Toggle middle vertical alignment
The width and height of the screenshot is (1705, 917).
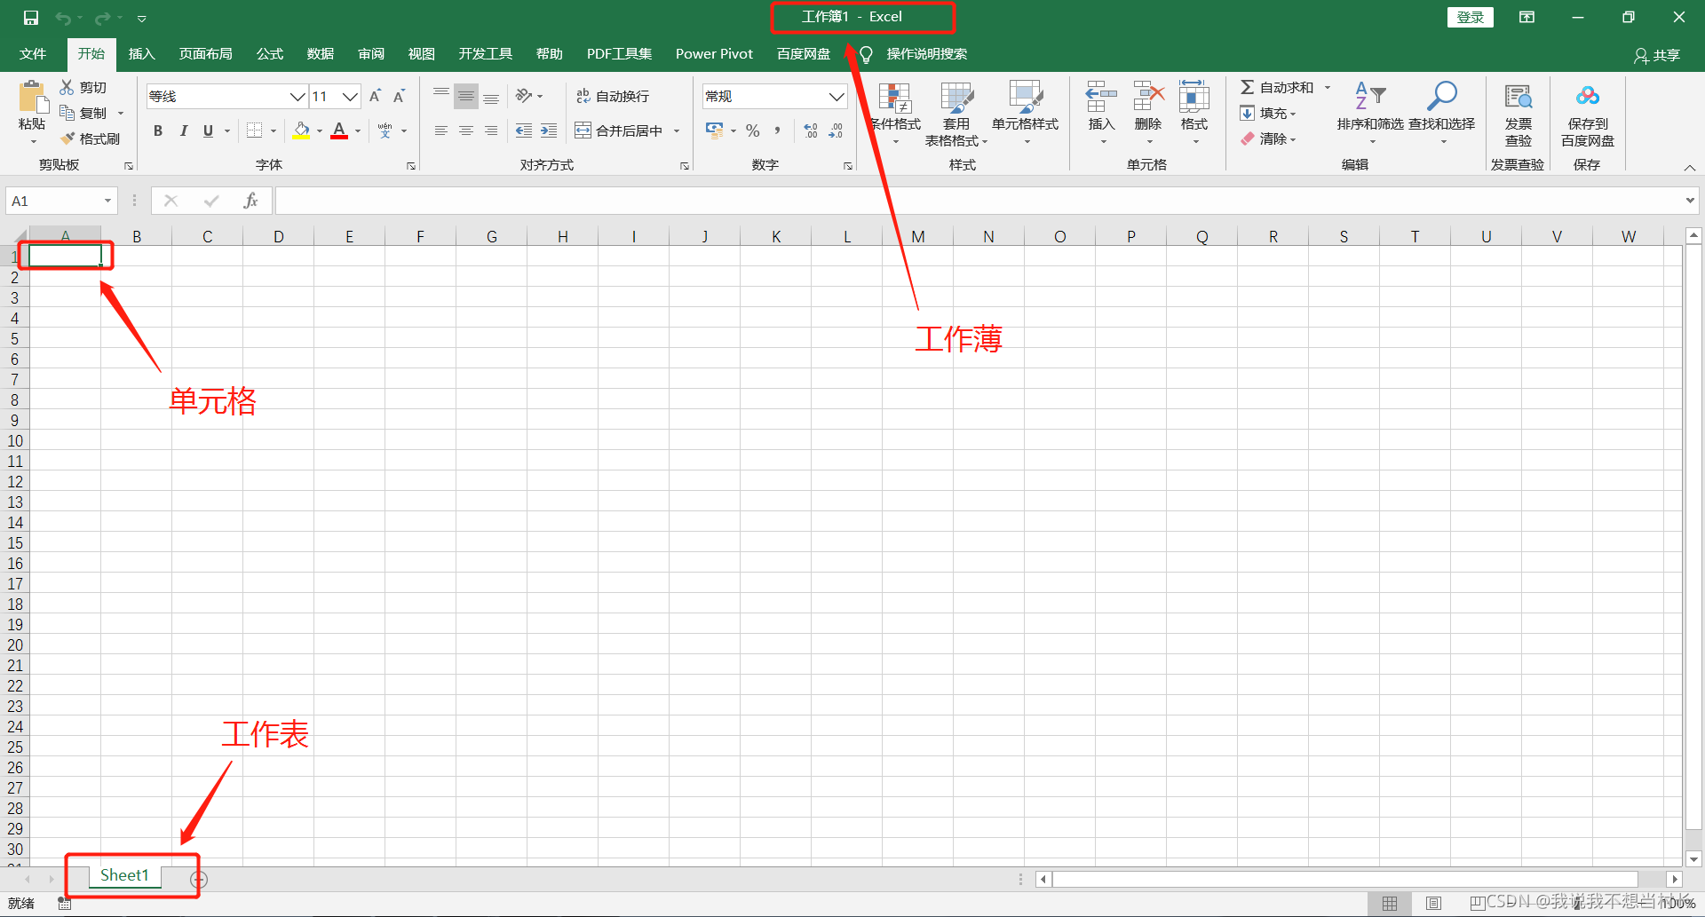click(466, 96)
